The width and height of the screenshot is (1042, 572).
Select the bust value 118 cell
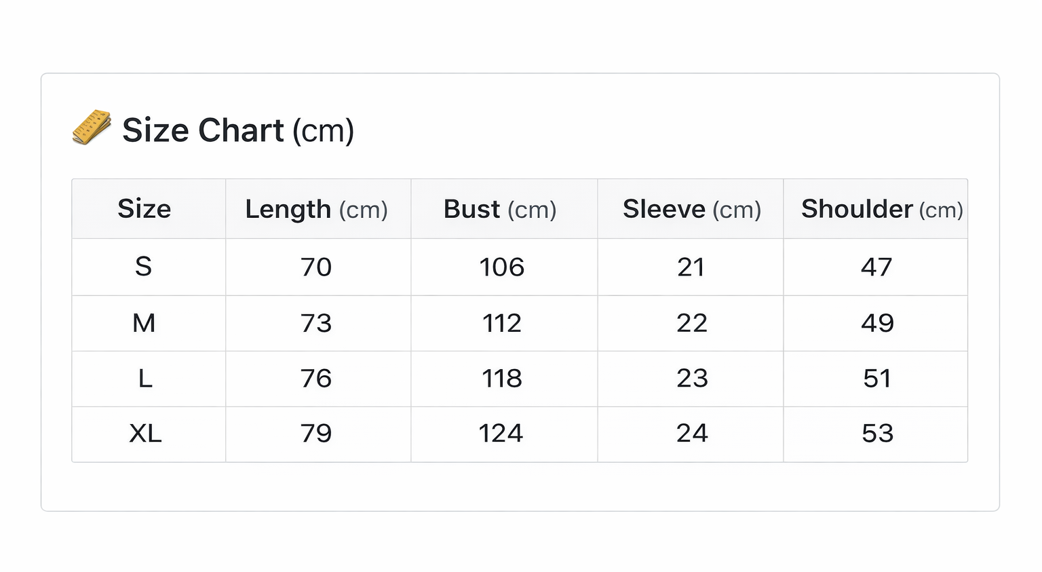click(x=502, y=379)
